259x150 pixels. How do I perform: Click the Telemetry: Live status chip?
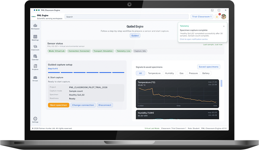(123, 51)
